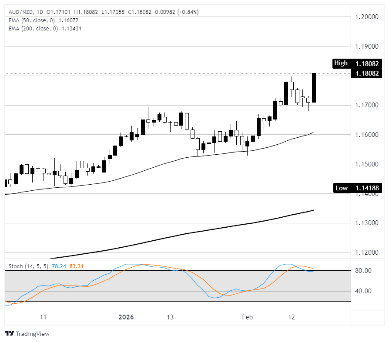
Task: Click the black High price tag
Action: pyautogui.click(x=341, y=63)
